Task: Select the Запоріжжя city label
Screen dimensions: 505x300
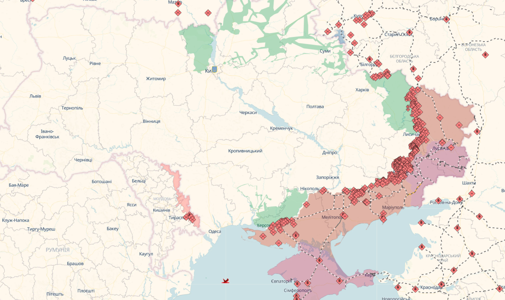Action: click(x=327, y=177)
